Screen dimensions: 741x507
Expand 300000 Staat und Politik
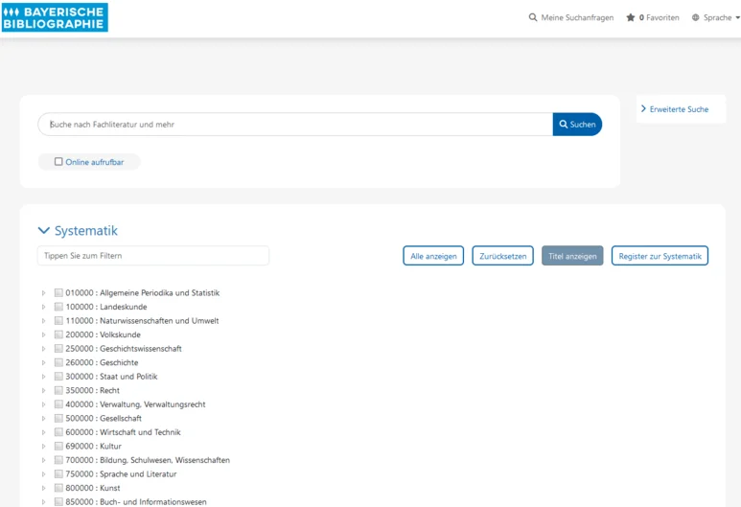point(43,377)
